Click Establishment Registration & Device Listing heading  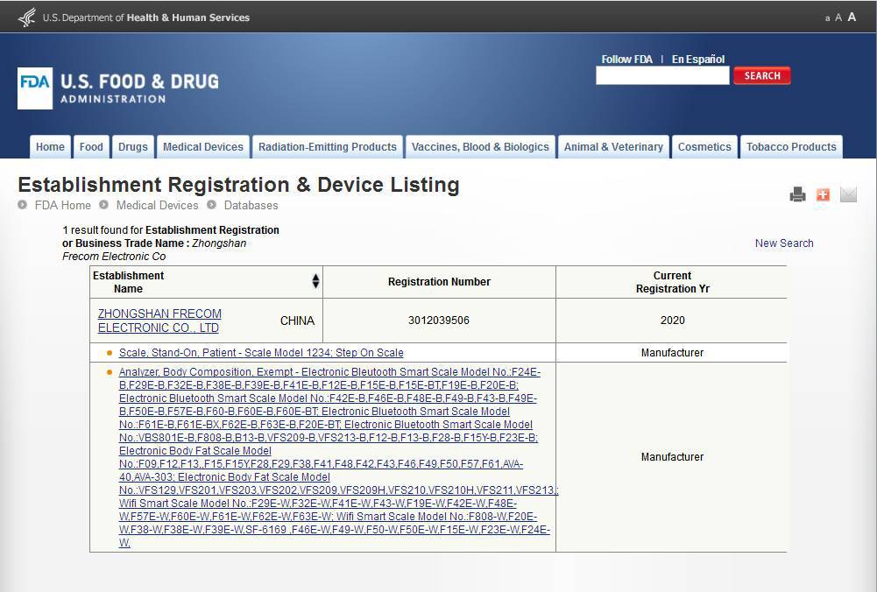239,185
